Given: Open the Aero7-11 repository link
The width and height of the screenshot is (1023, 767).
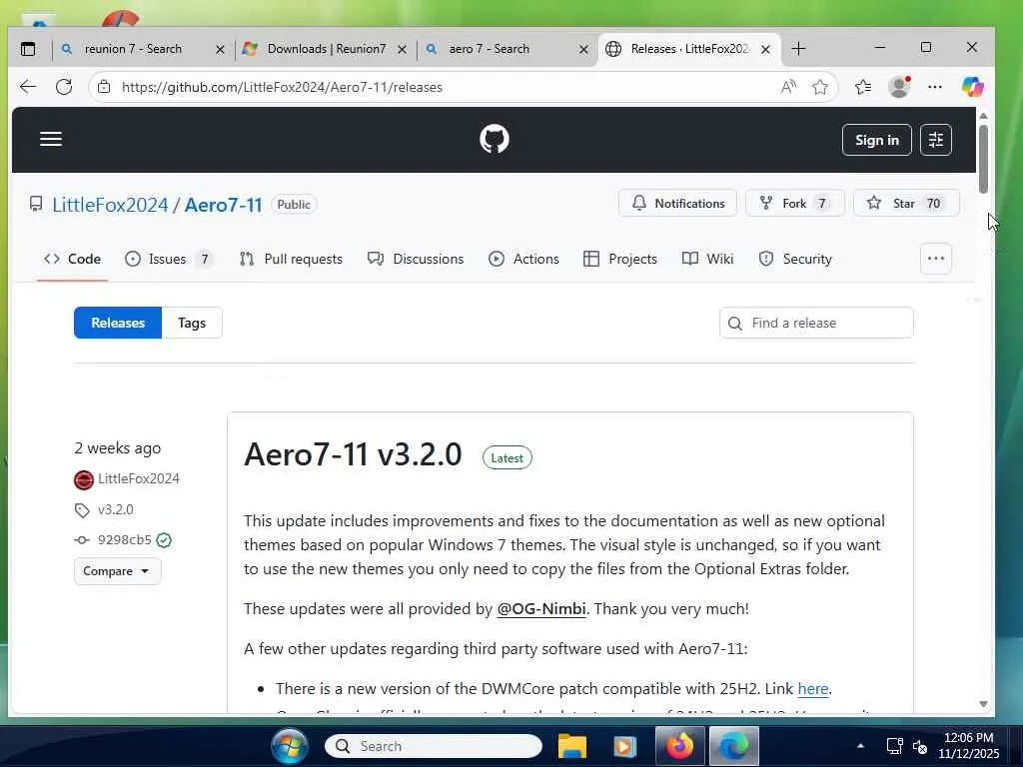Looking at the screenshot, I should click(x=223, y=205).
